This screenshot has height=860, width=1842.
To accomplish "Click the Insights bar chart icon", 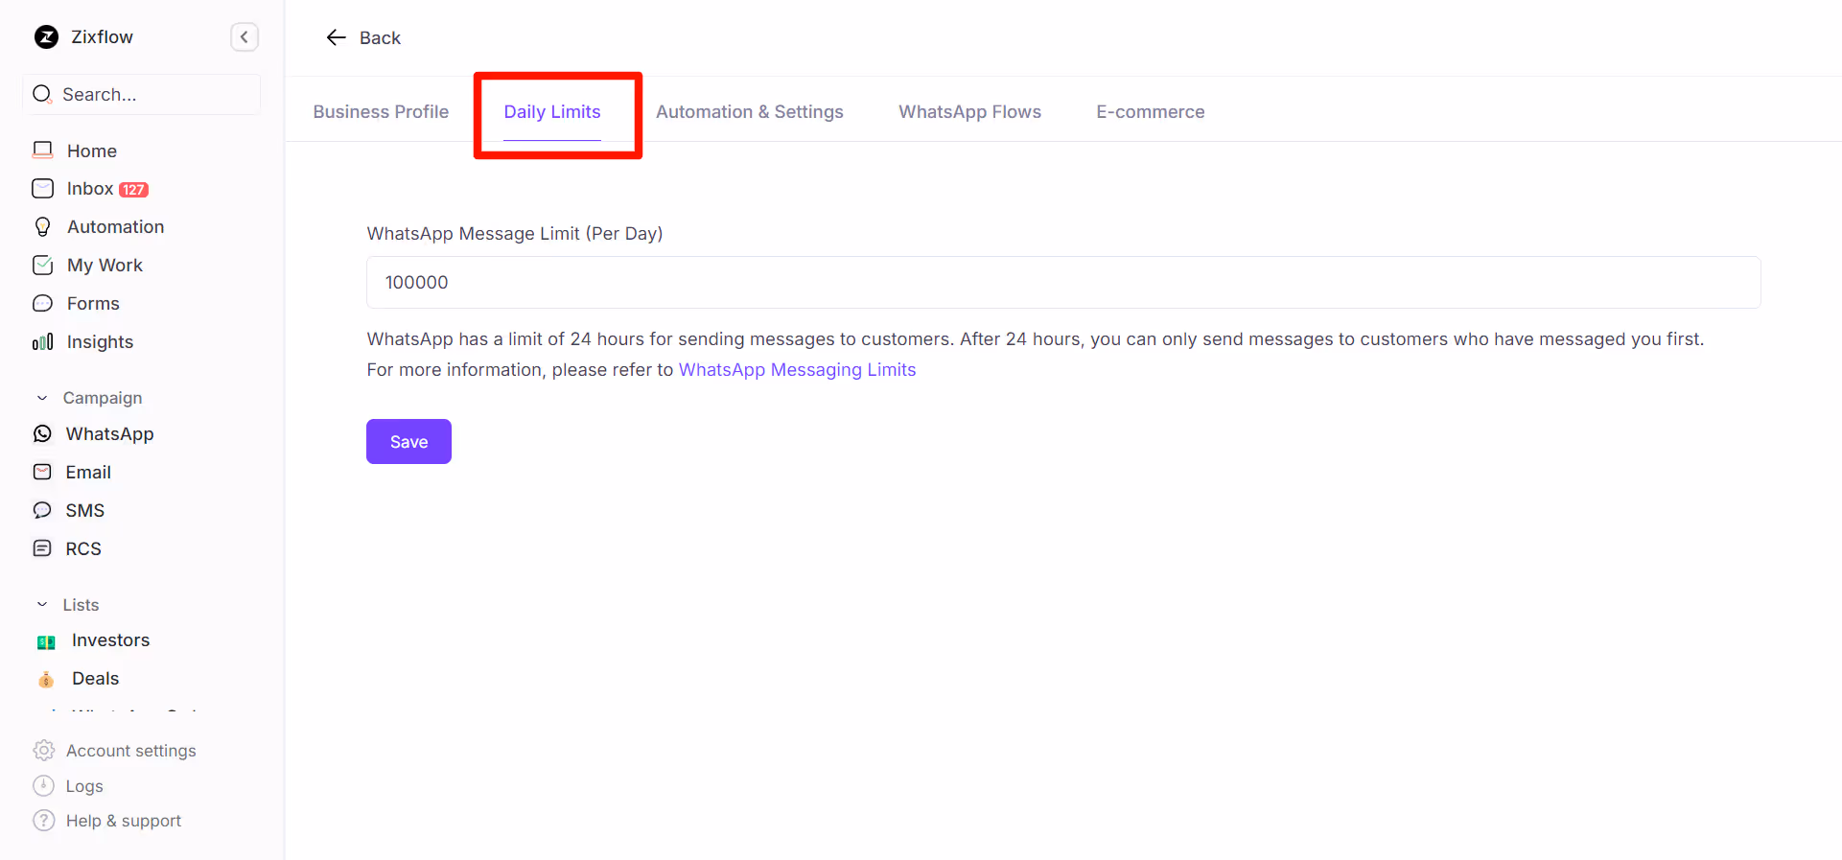I will pos(43,342).
